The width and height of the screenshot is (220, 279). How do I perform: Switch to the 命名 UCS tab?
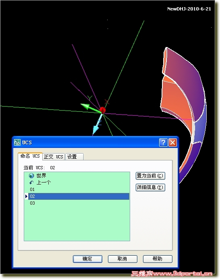pos(30,156)
